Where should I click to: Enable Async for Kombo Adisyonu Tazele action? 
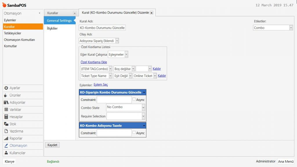[x=134, y=132]
